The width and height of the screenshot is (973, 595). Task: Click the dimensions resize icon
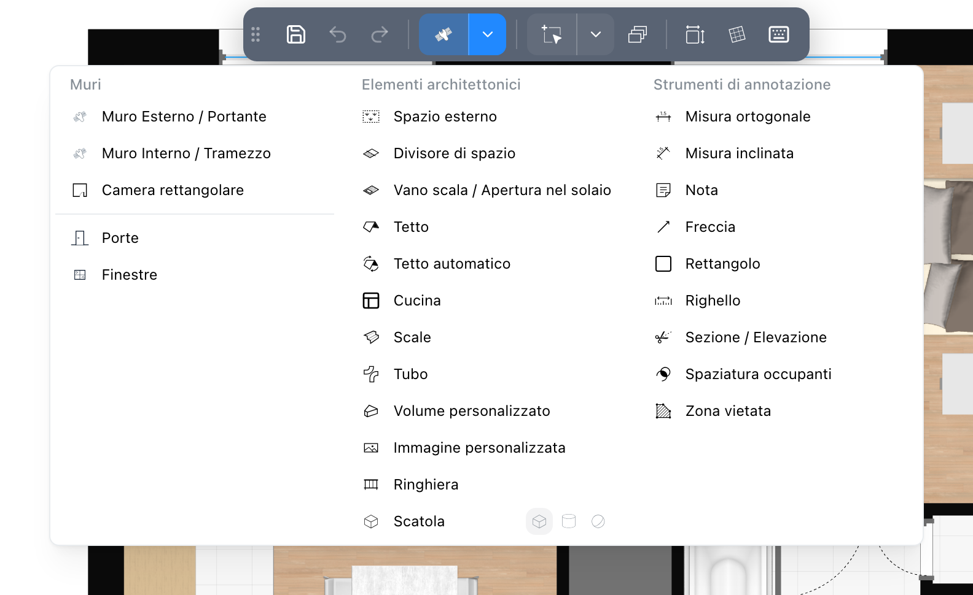pyautogui.click(x=695, y=34)
